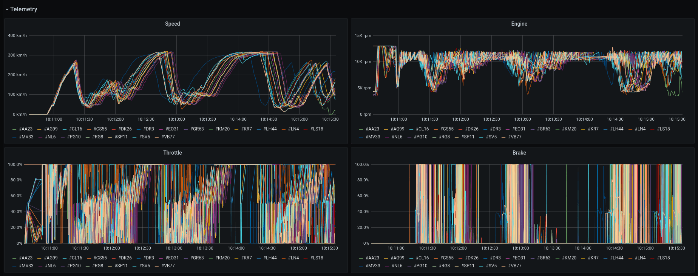
Task: Select #GR63 label in Speed legend
Action: pyautogui.click(x=197, y=129)
